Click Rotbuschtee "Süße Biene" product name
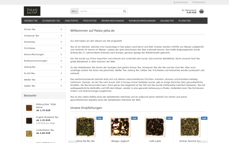The image size is (229, 143). 46,106
